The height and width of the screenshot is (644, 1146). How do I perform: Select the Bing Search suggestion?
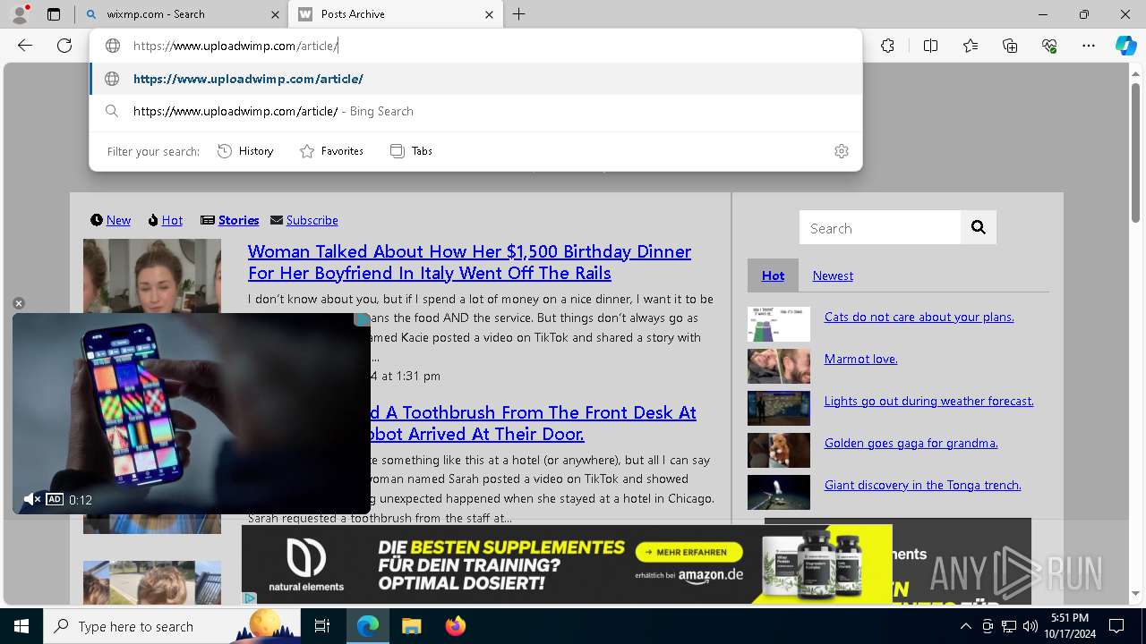click(x=475, y=111)
